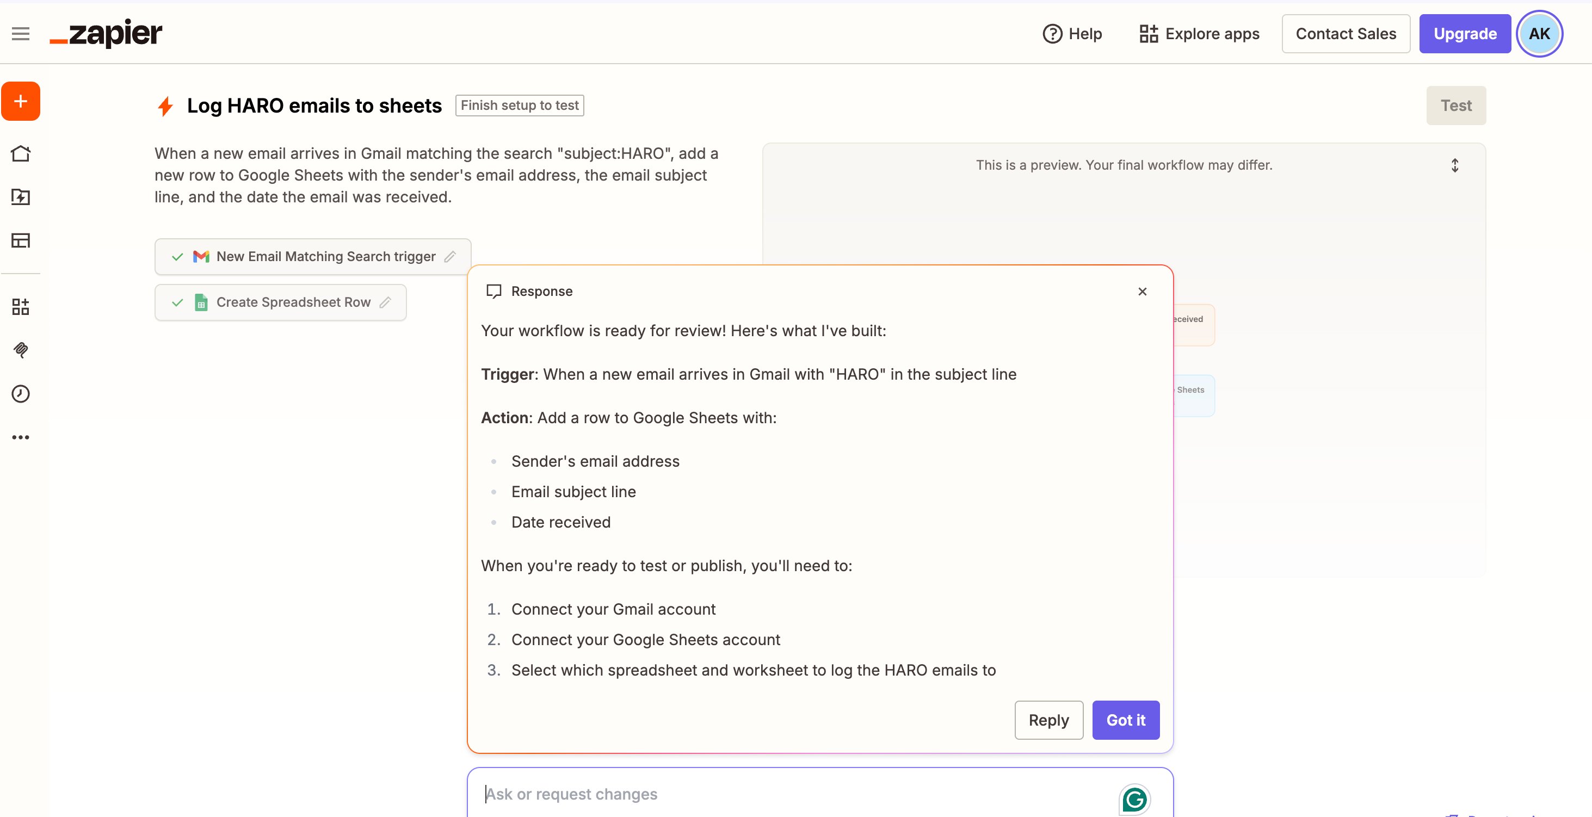Screen dimensions: 1592x817
Task: Edit the New Email Matching Search trigger pencil
Action: [x=450, y=257]
